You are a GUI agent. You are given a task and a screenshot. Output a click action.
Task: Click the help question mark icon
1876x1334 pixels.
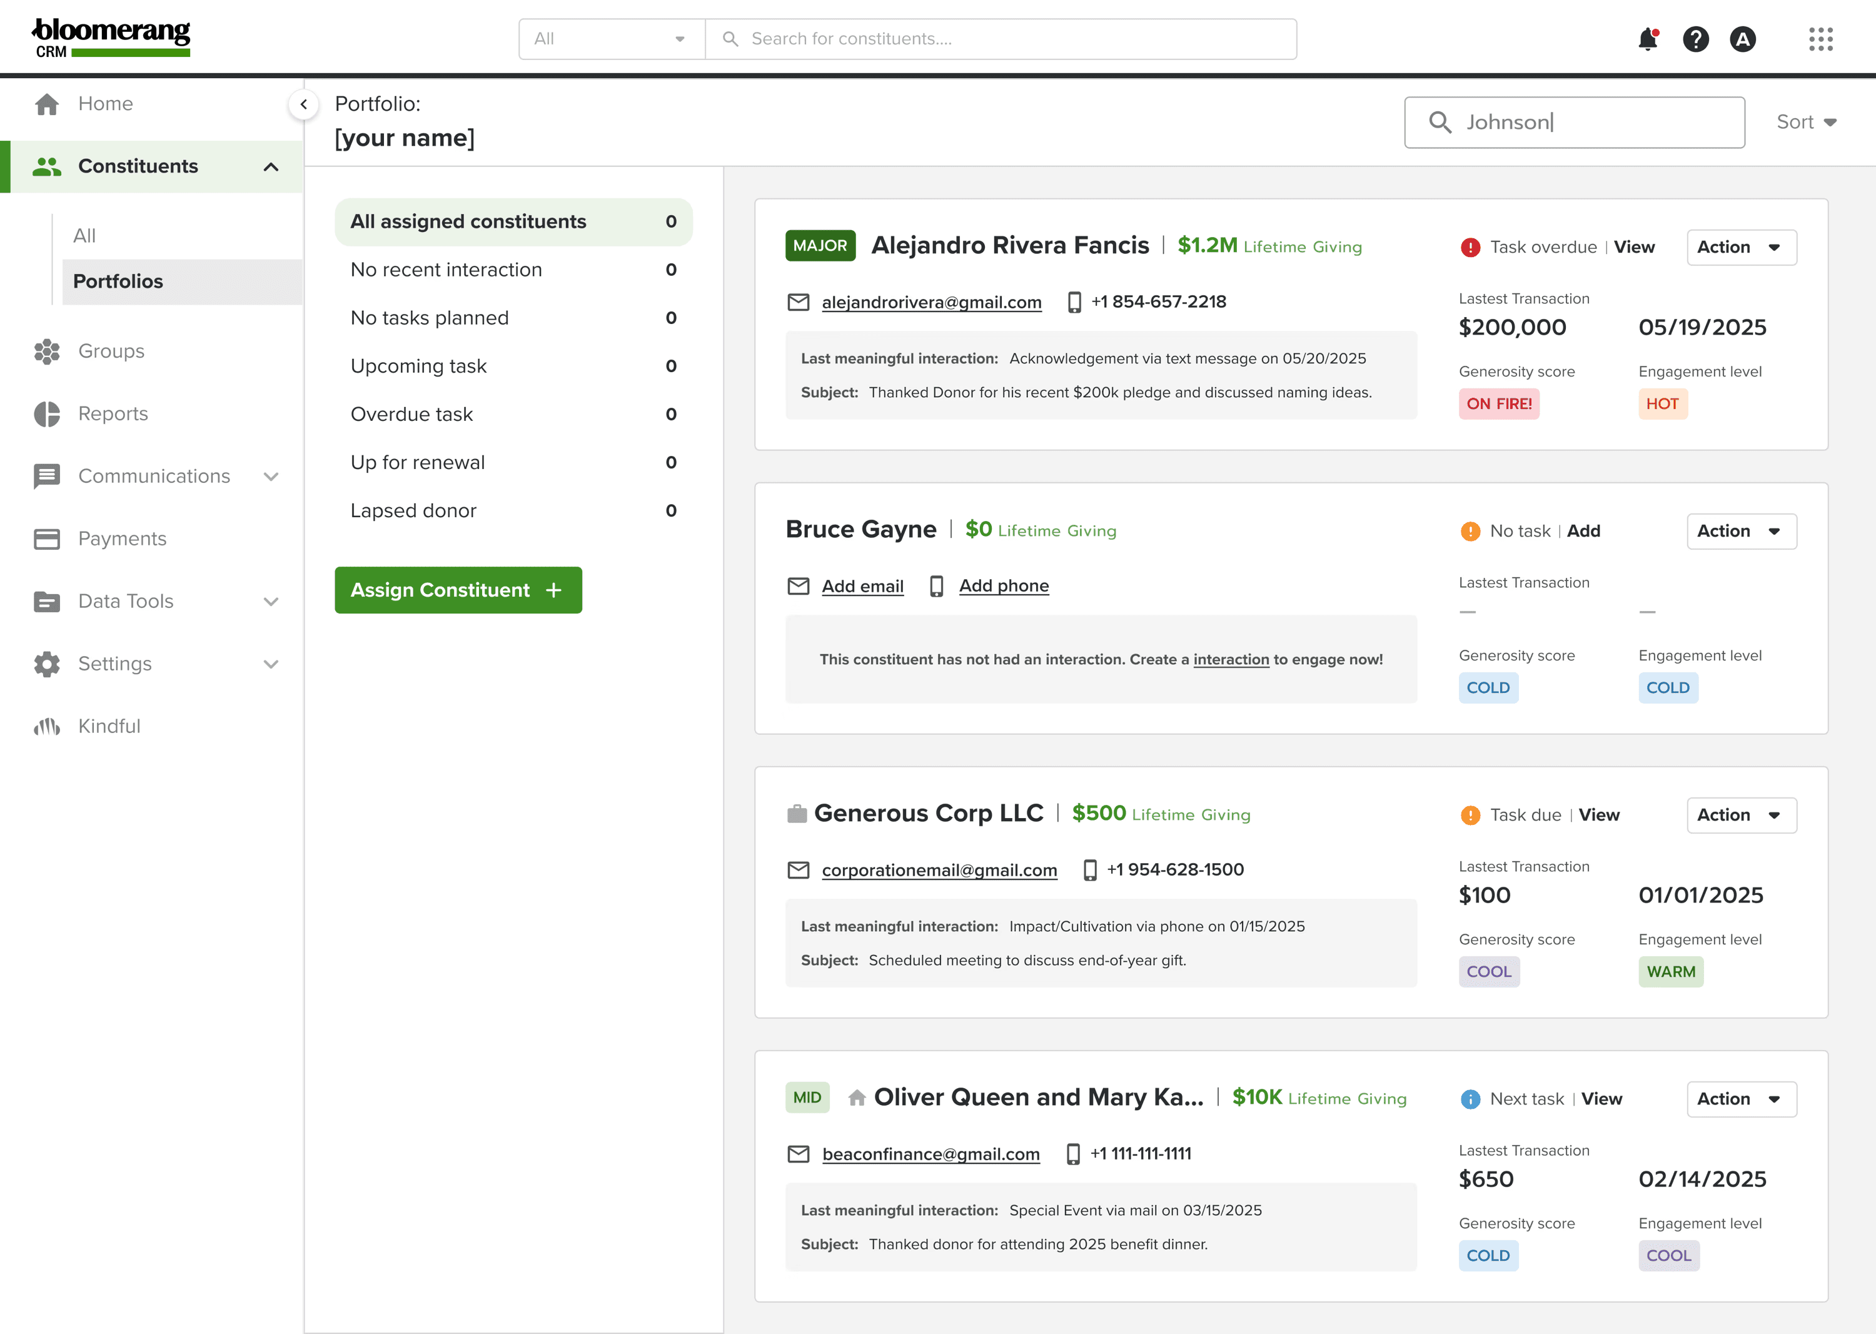coord(1697,39)
